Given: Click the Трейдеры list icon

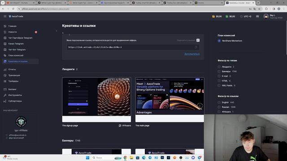Looking at the screenshot, I should (x=5, y=81).
